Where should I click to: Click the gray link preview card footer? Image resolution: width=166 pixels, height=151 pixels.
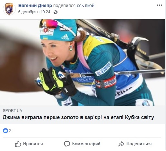pyautogui.click(x=82, y=115)
